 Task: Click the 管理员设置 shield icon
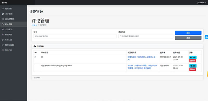[x=3, y=45]
